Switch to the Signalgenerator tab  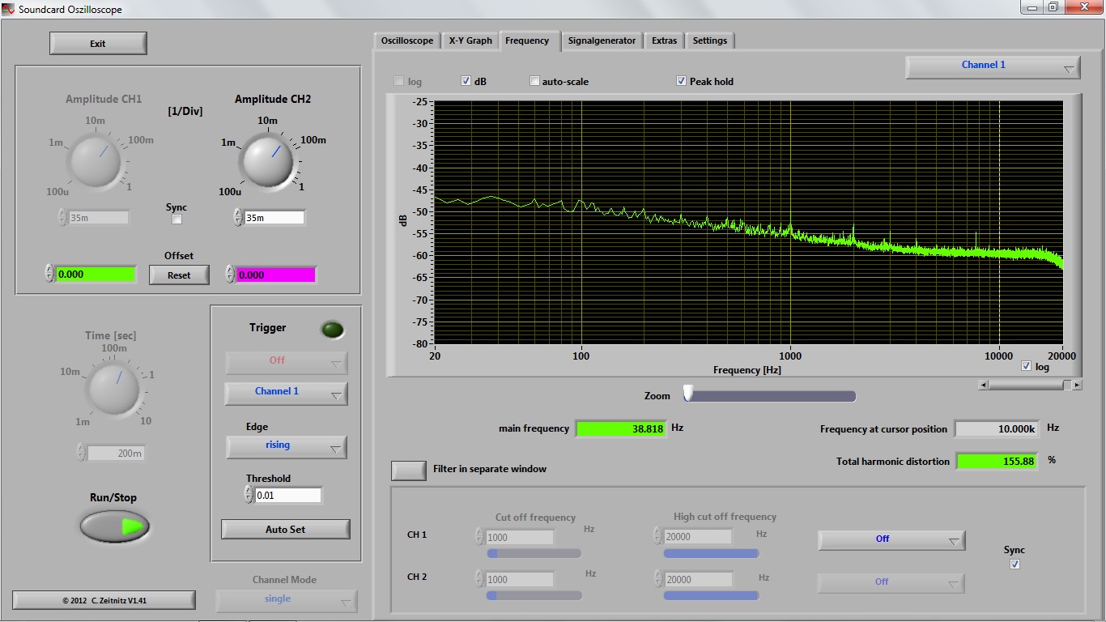[602, 40]
